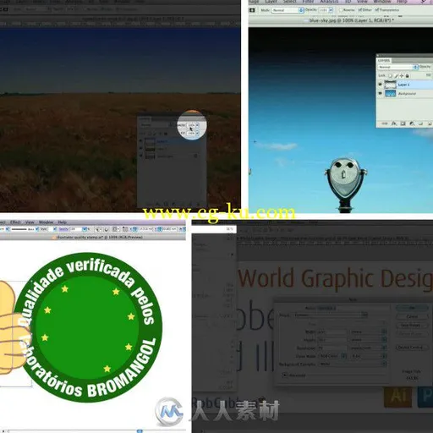Hide Layer 1 using its eye icon

pyautogui.click(x=380, y=85)
